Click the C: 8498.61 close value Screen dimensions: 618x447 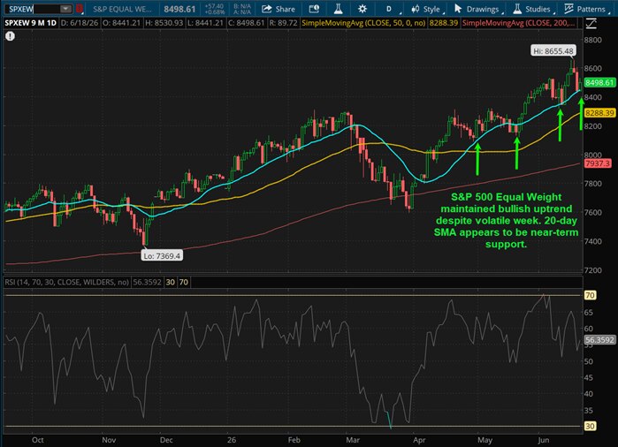(x=247, y=23)
